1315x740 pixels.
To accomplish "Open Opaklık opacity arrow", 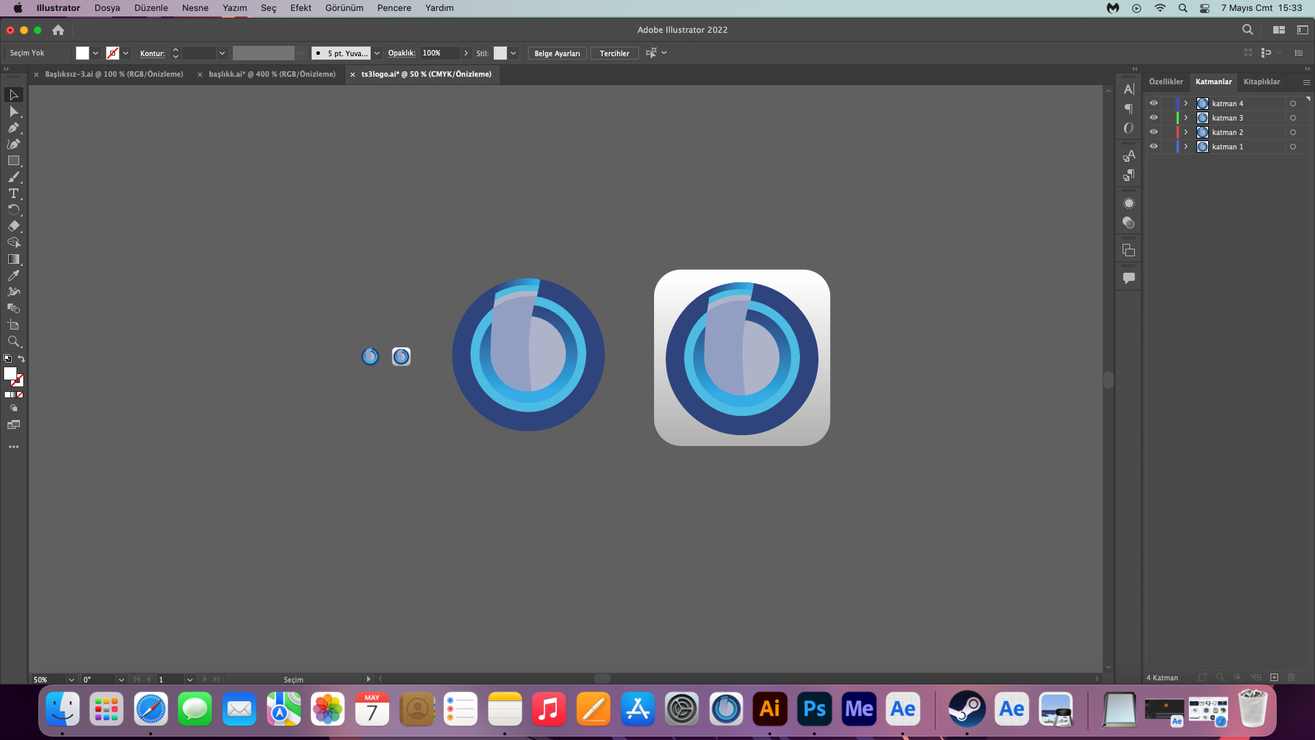I will [x=466, y=53].
